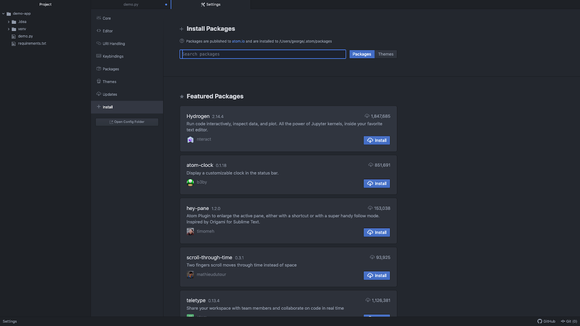Expand the venv folder chevron

coord(9,29)
